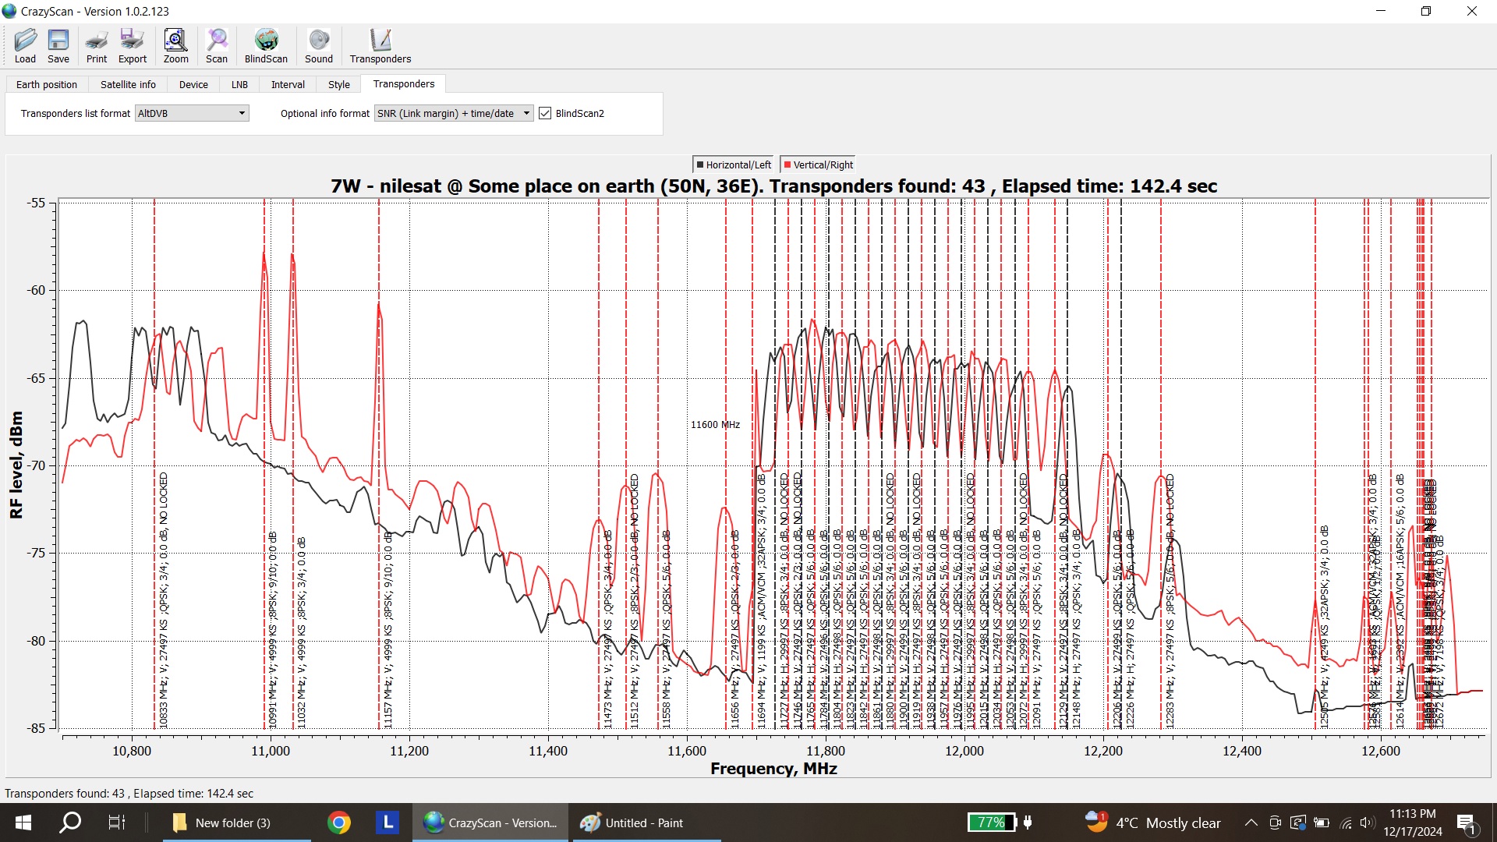Viewport: 1497px width, 842px height.
Task: Click the Print toolbar icon
Action: (97, 41)
